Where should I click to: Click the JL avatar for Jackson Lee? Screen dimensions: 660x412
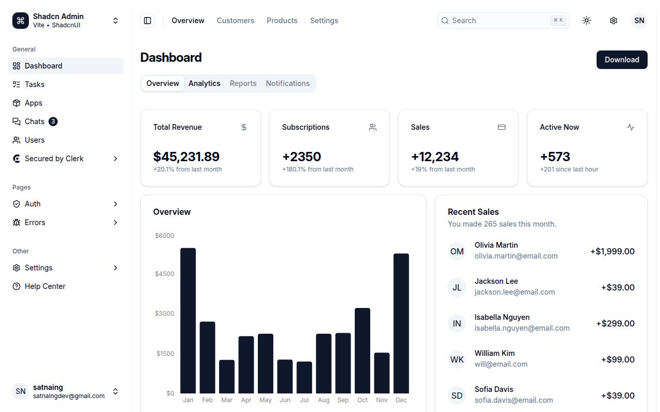[457, 287]
